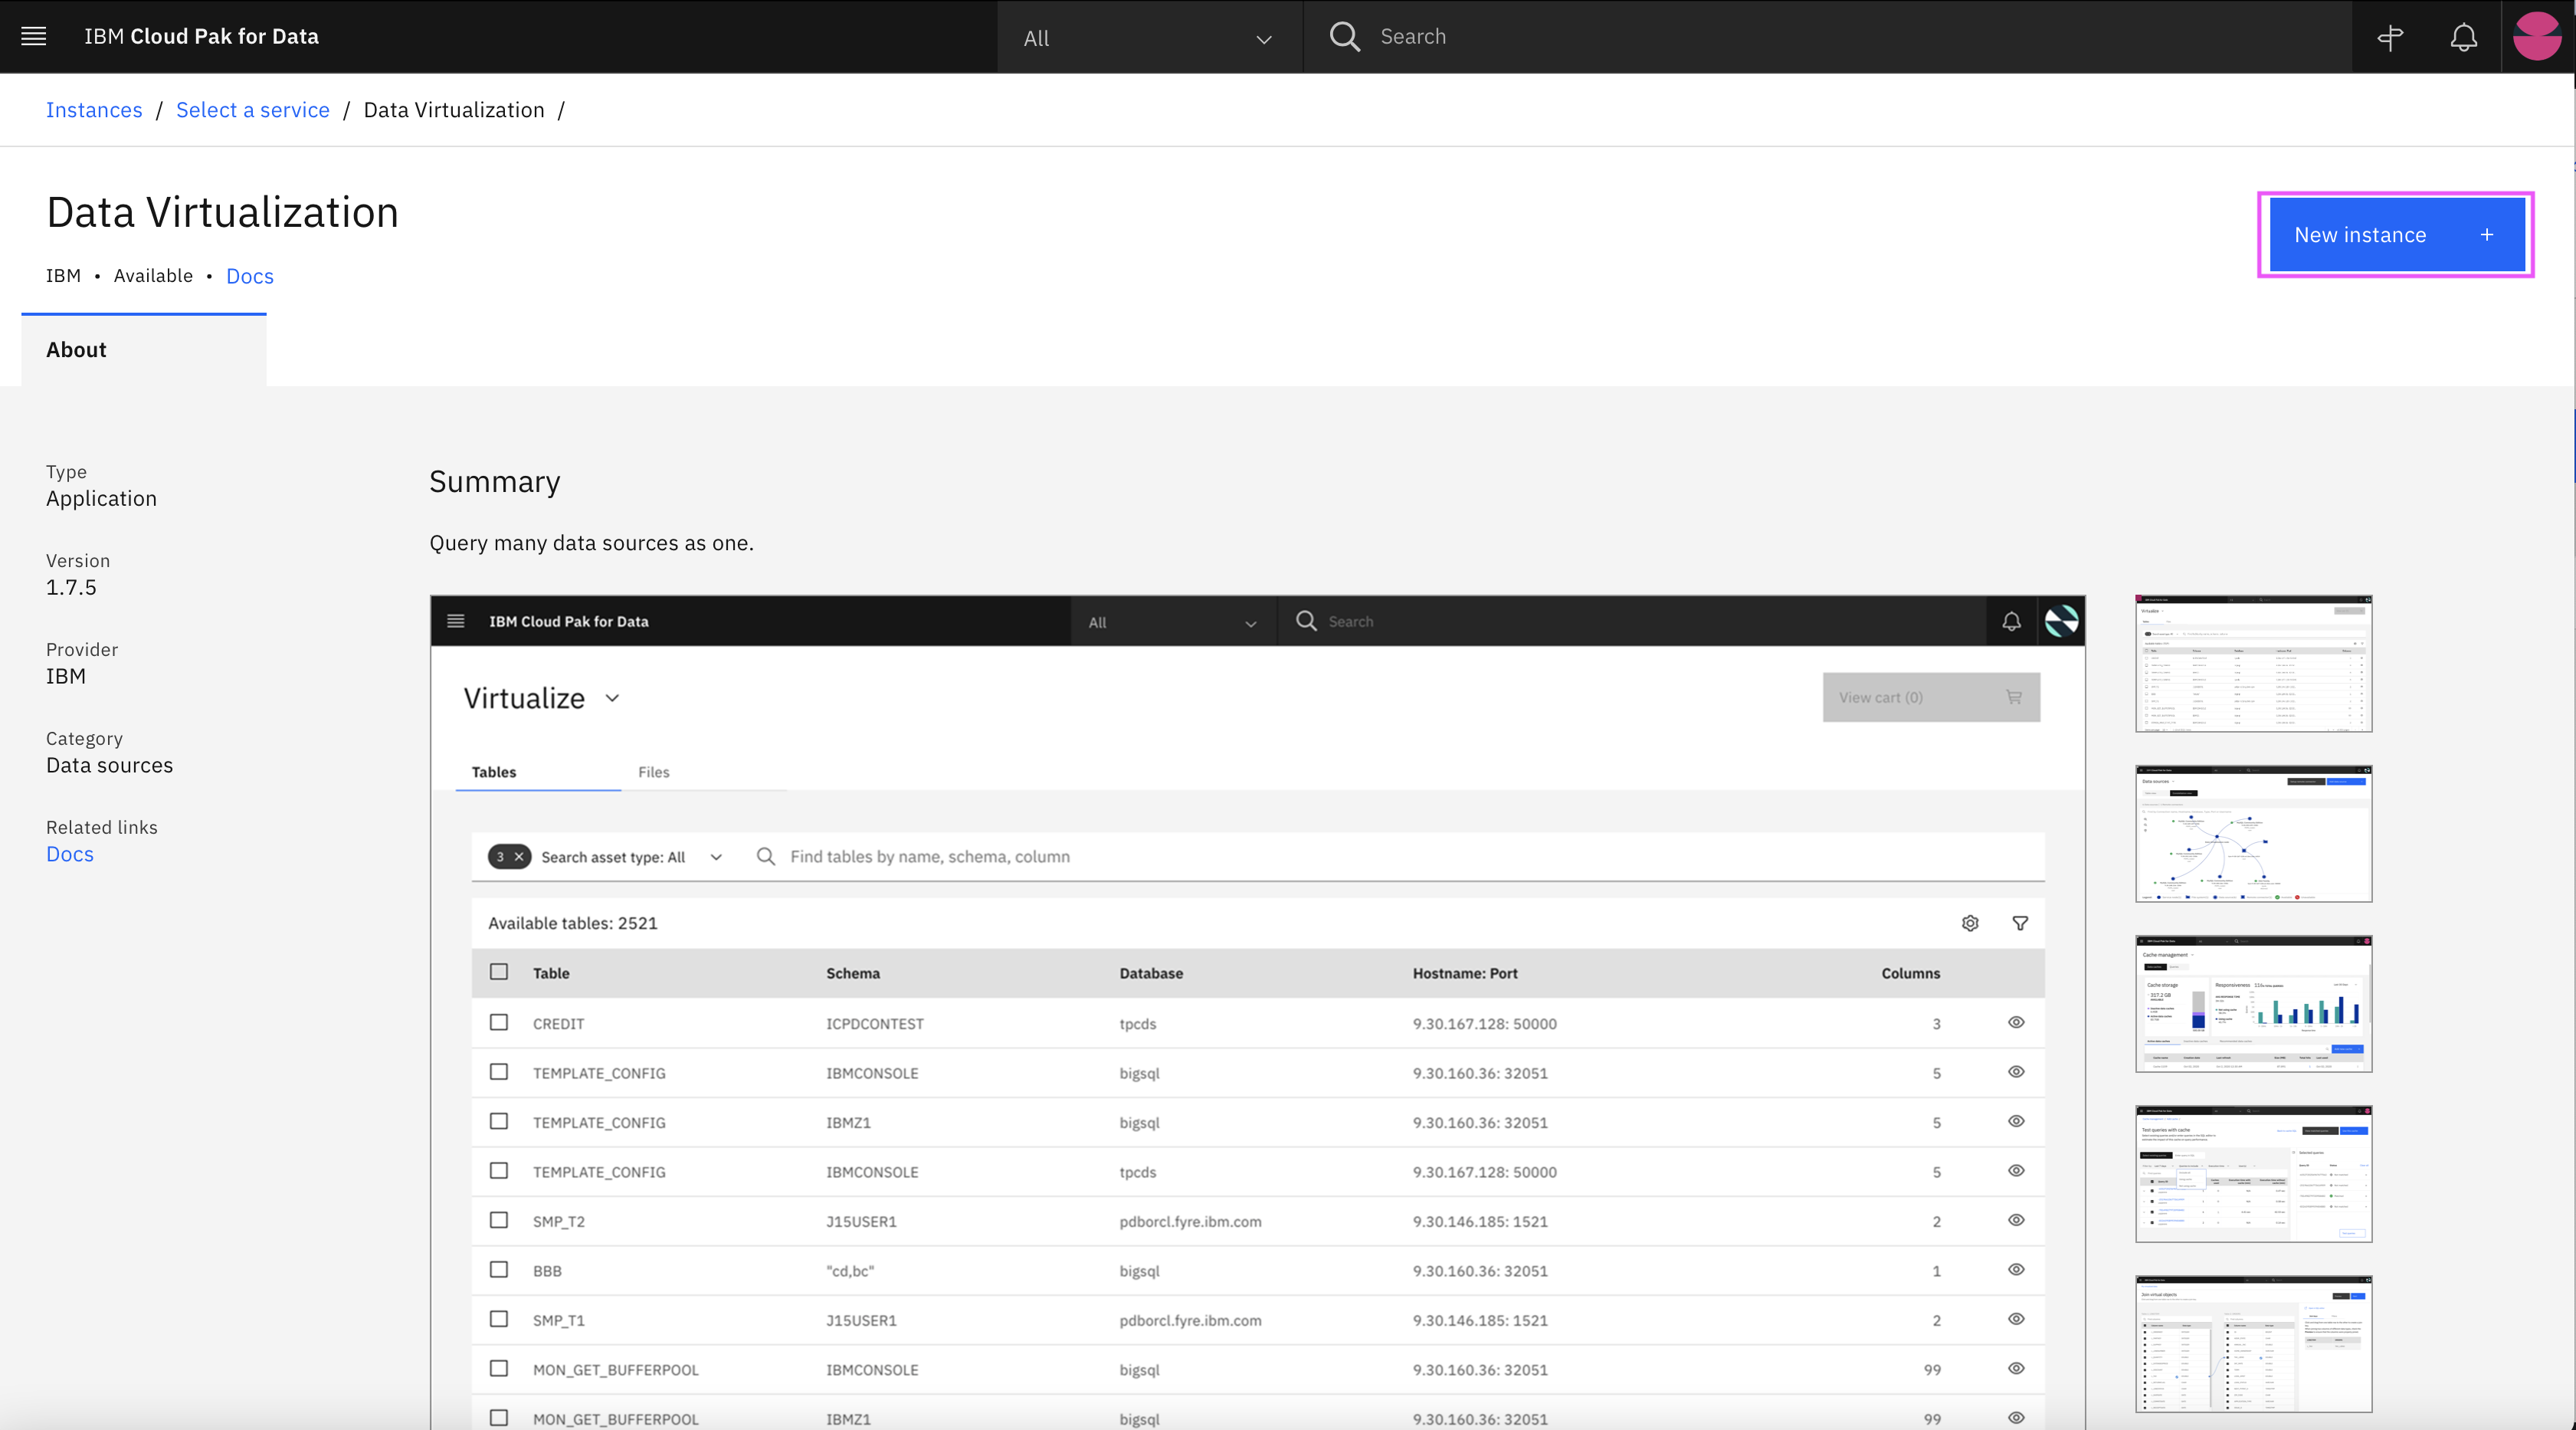Click the screenshot's search magnifier icon
This screenshot has height=1430, width=2576.
[x=1306, y=621]
